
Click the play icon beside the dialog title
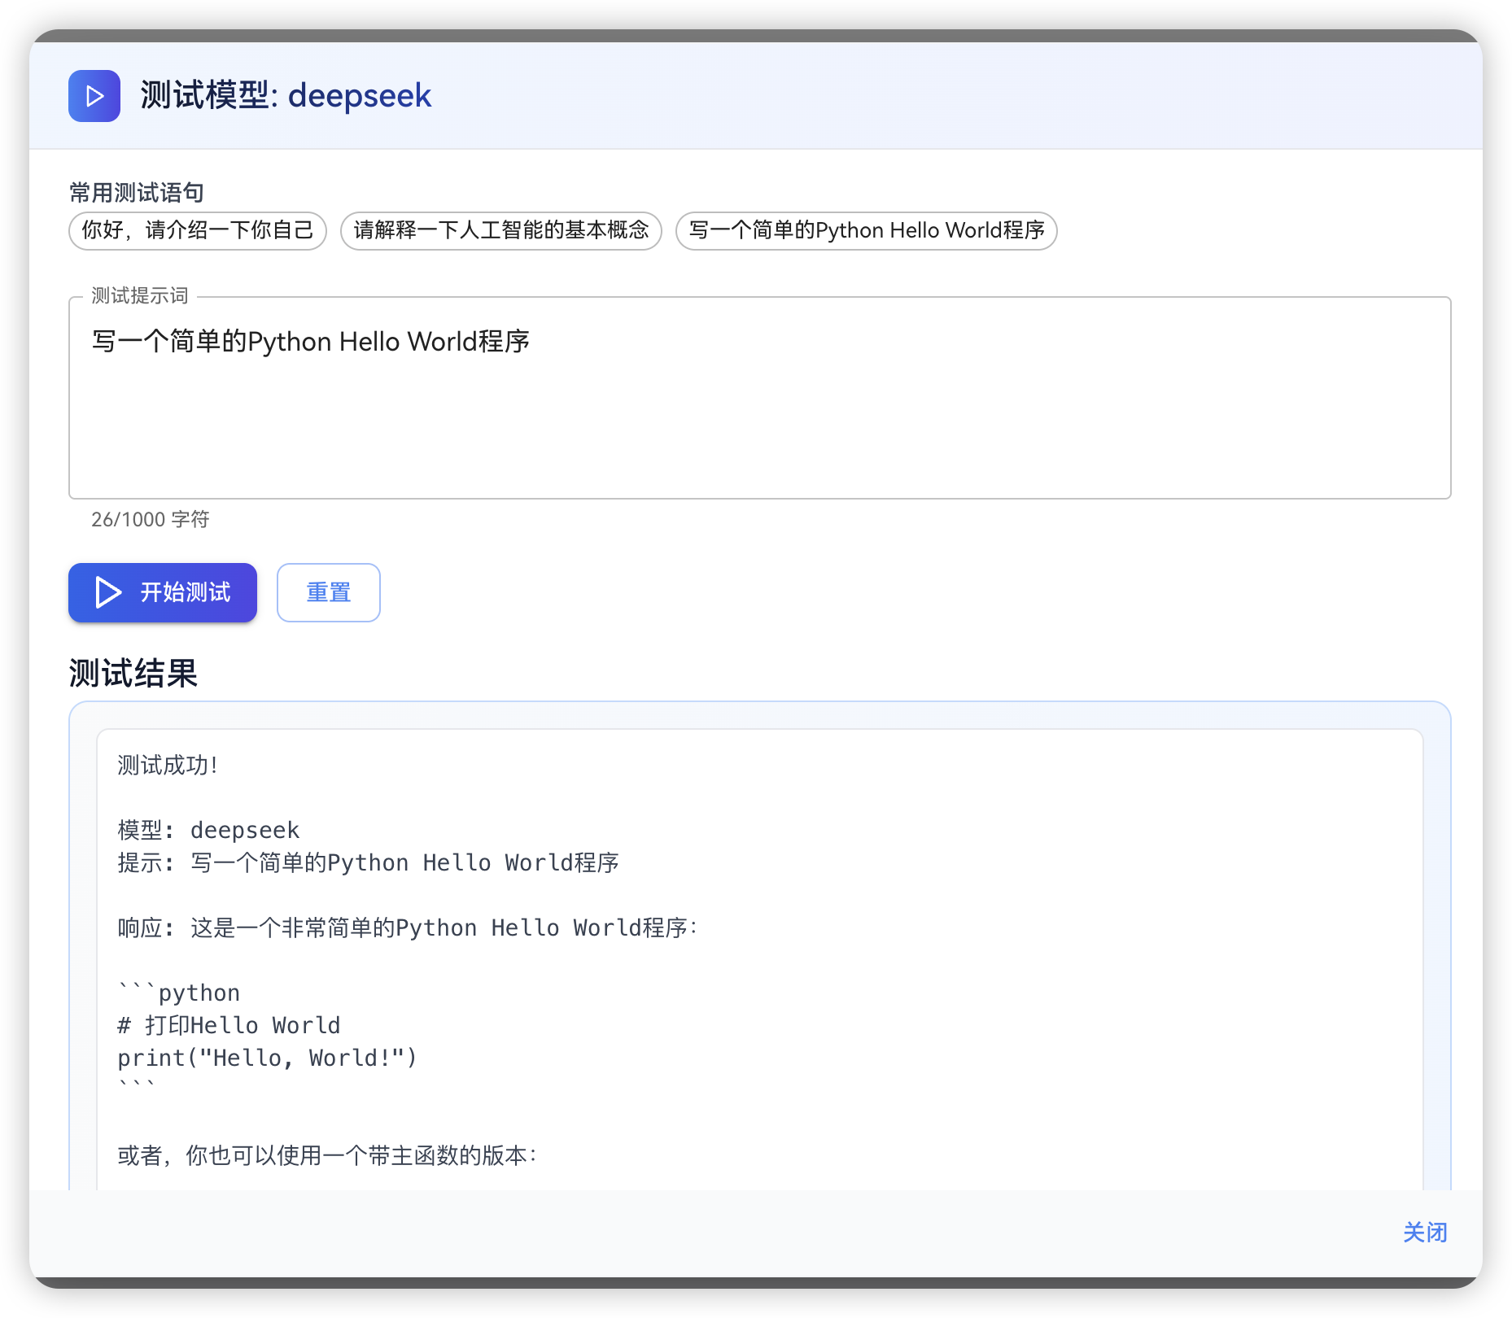(94, 96)
